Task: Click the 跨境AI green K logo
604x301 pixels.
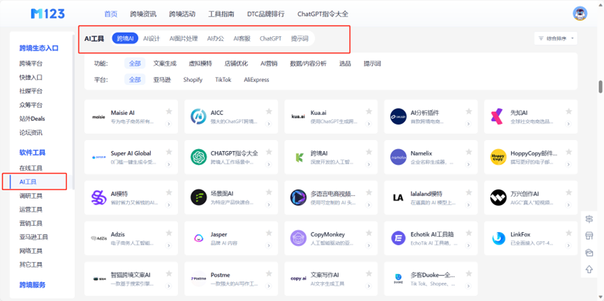Action: point(298,157)
